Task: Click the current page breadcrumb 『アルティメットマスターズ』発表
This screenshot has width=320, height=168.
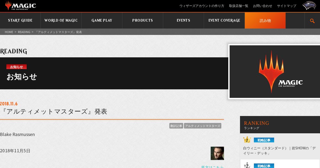Action: [x=58, y=32]
